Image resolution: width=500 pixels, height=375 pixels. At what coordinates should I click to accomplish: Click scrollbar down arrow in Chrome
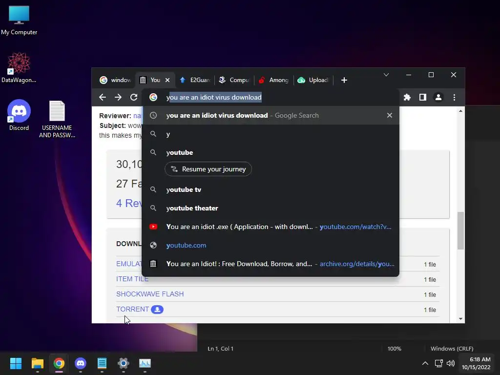(x=460, y=318)
